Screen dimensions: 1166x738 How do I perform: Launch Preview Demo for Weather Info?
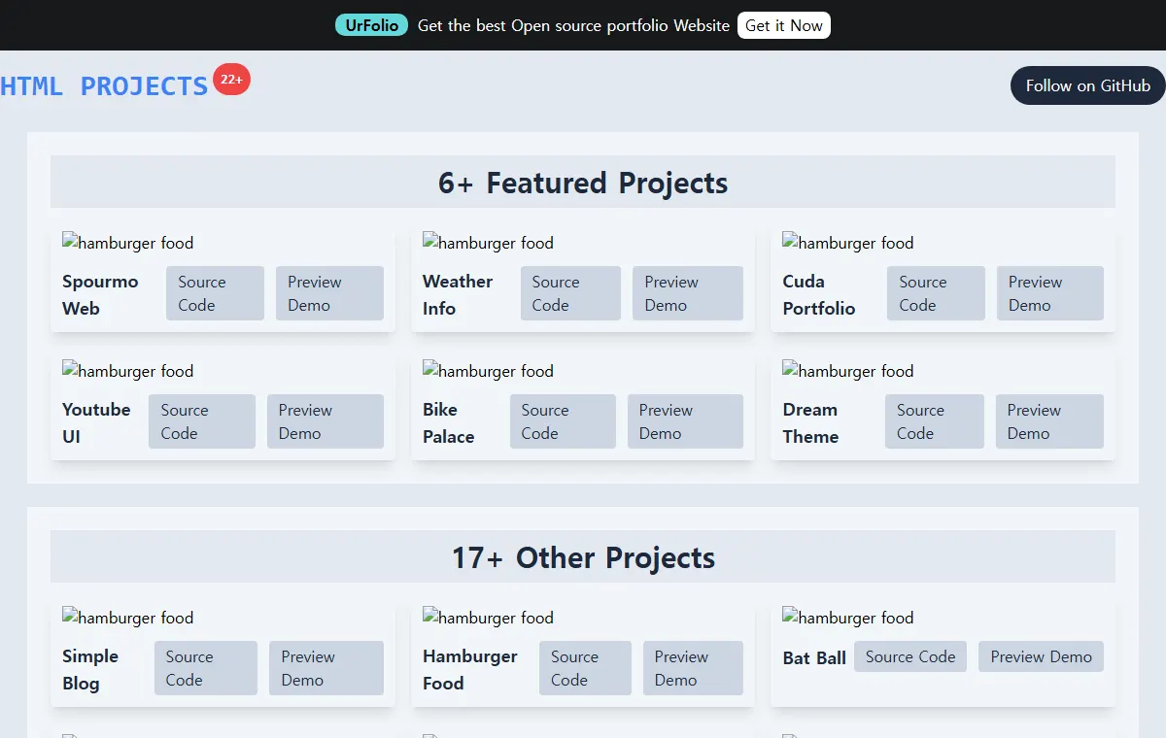[x=688, y=293]
